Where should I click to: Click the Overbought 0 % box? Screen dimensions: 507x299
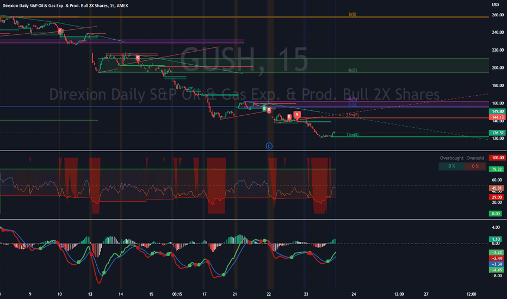(452, 166)
